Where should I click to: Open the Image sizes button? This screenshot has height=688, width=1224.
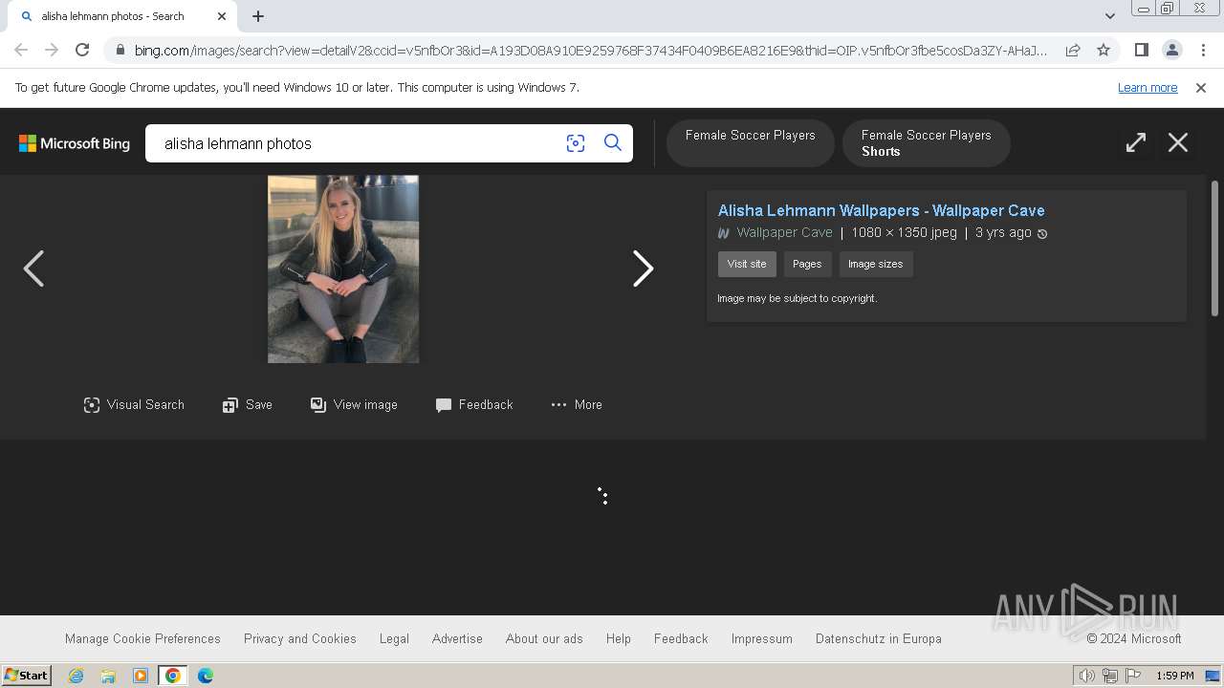(876, 265)
